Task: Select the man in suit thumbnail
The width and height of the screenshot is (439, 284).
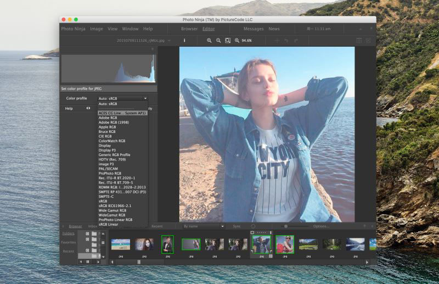Action: point(167,244)
